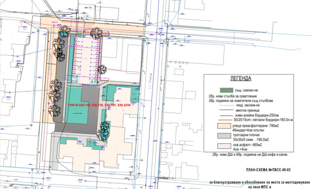312x189 pixels.
Task: Click the peach 'улица преасфалтиране' legend swatch
Action: 224,126
